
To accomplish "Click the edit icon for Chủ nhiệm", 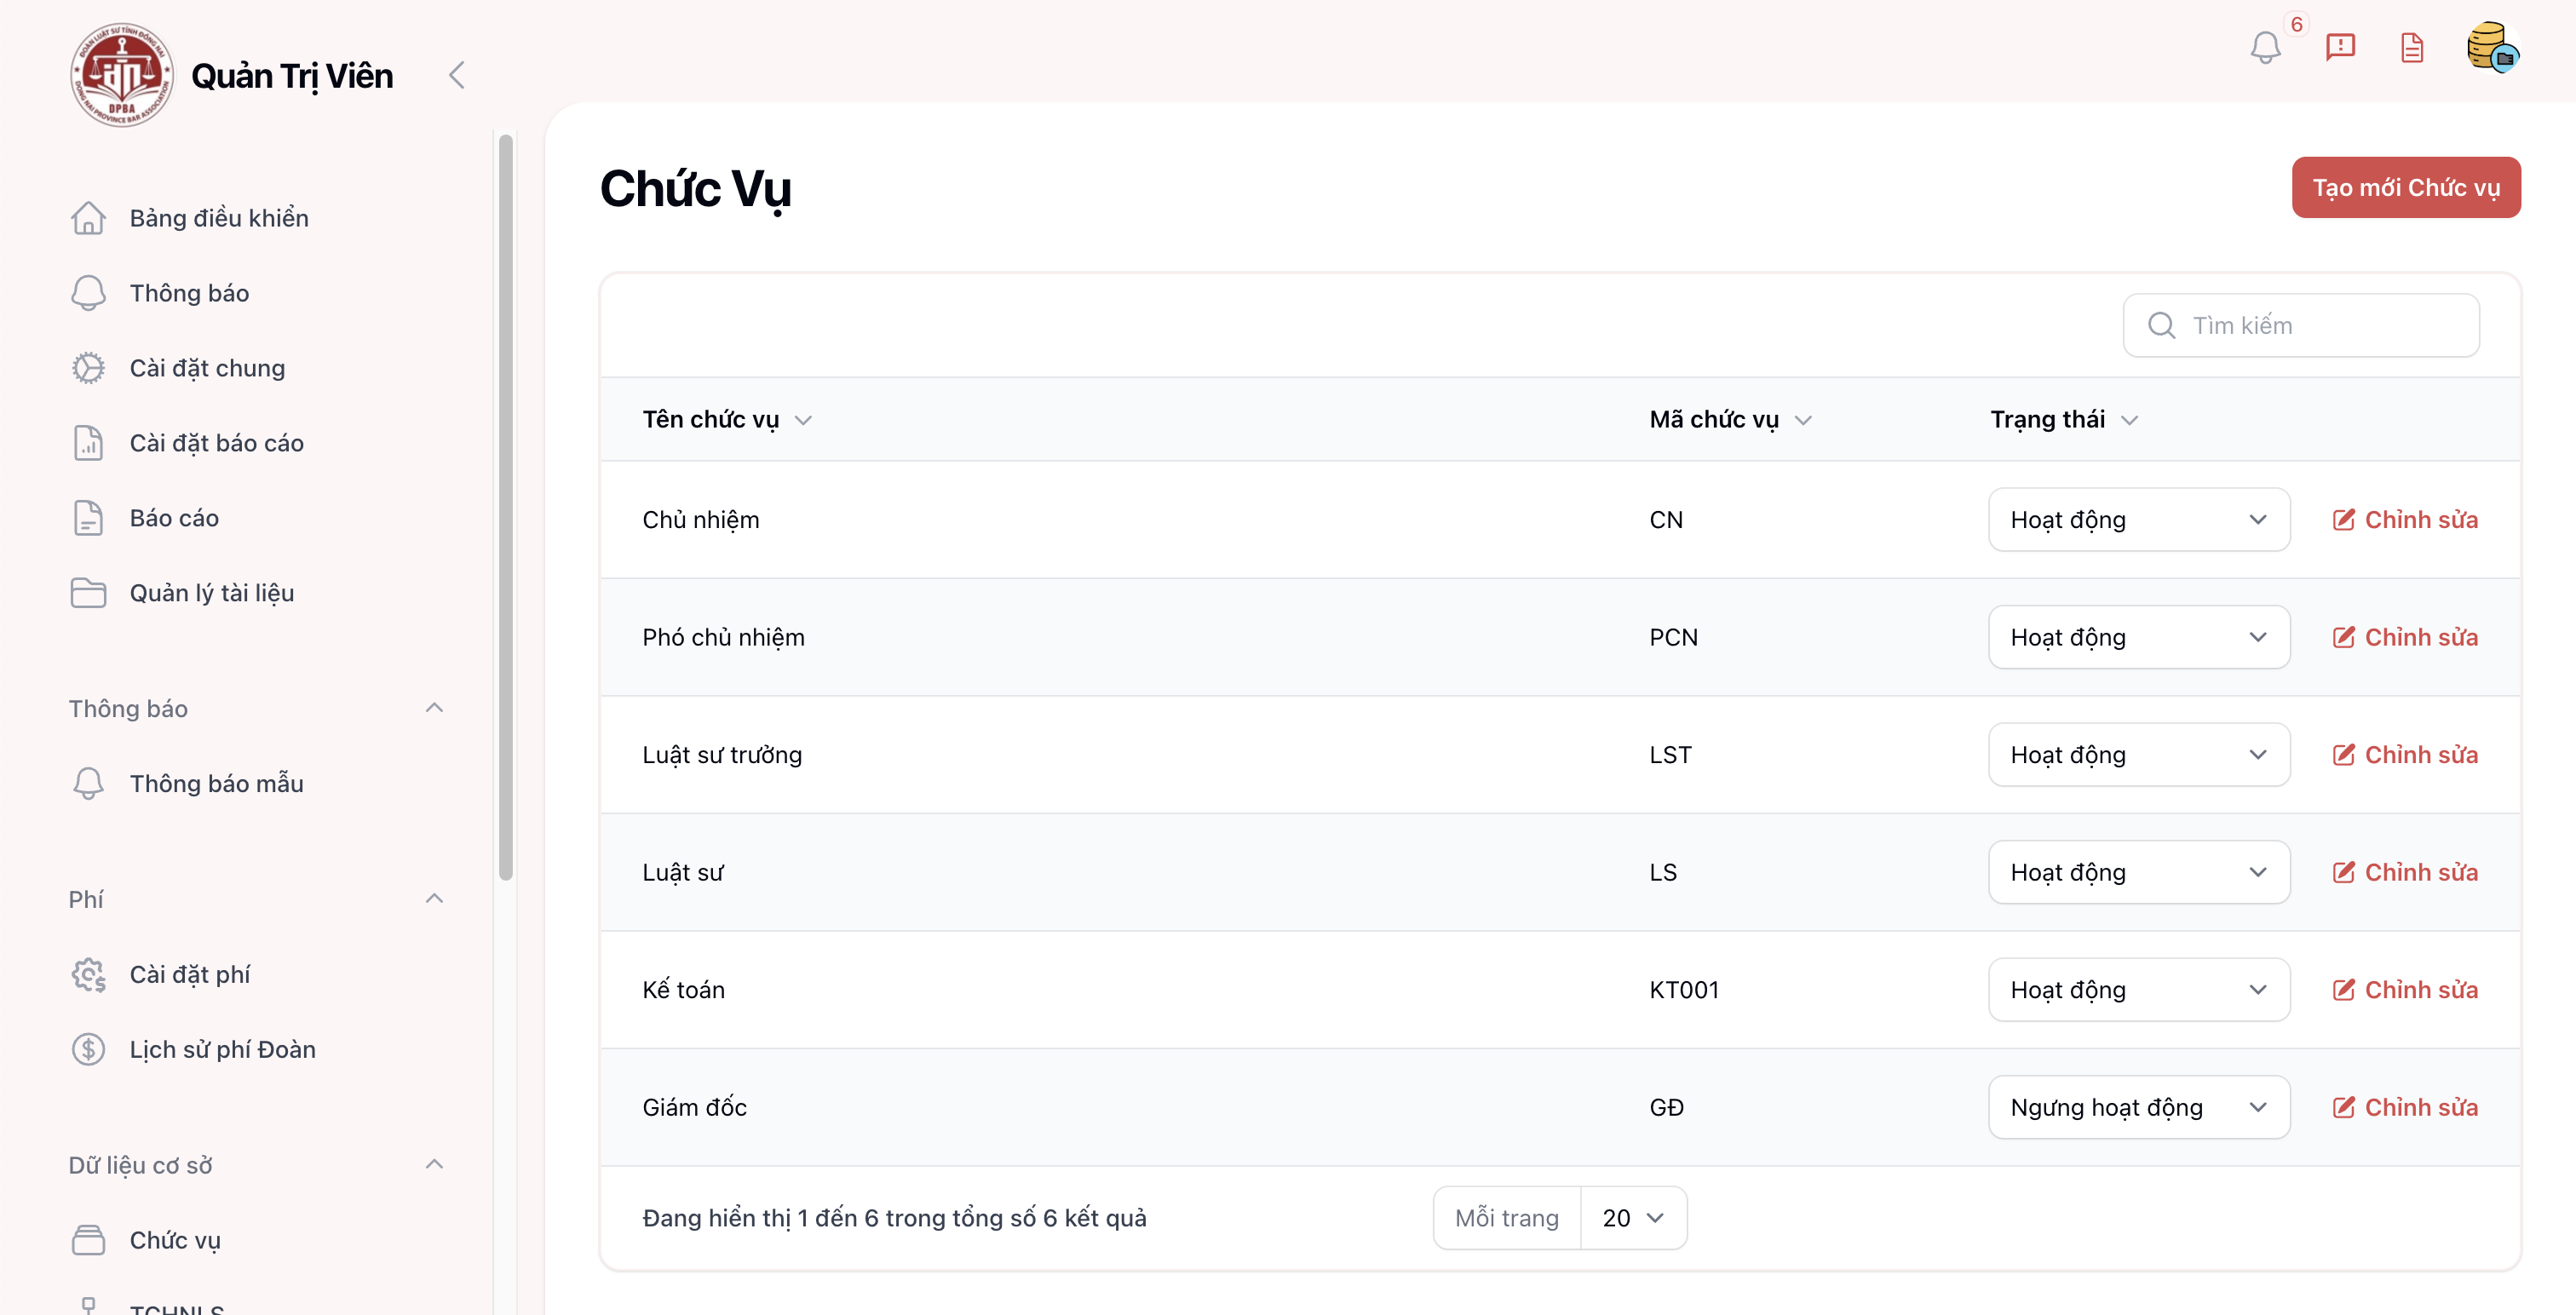I will click(2343, 520).
